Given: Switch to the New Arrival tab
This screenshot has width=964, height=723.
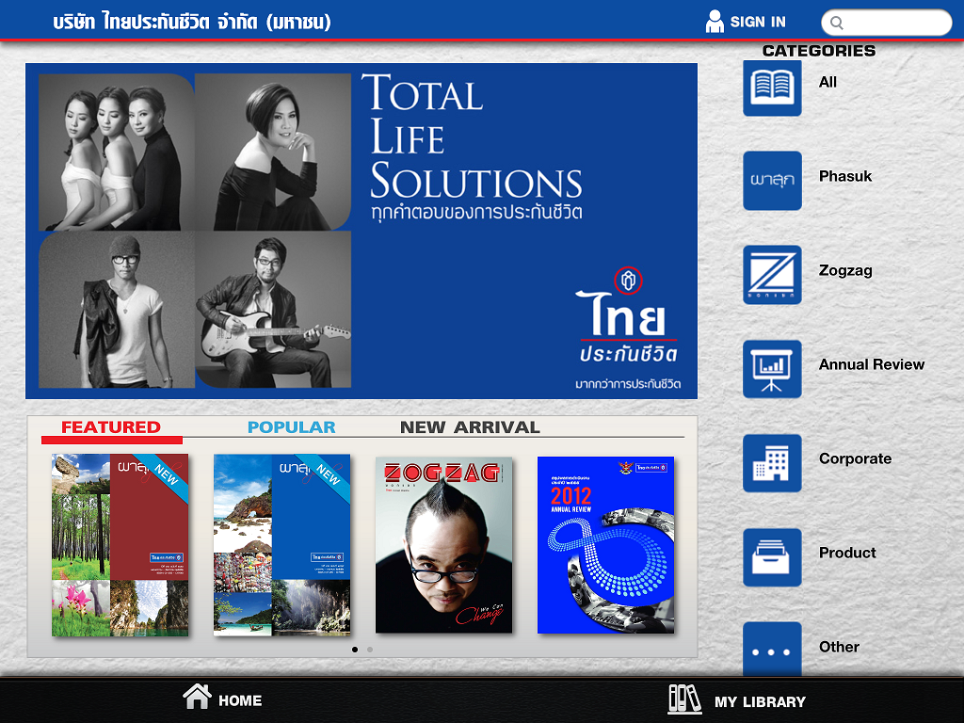Looking at the screenshot, I should pos(471,427).
